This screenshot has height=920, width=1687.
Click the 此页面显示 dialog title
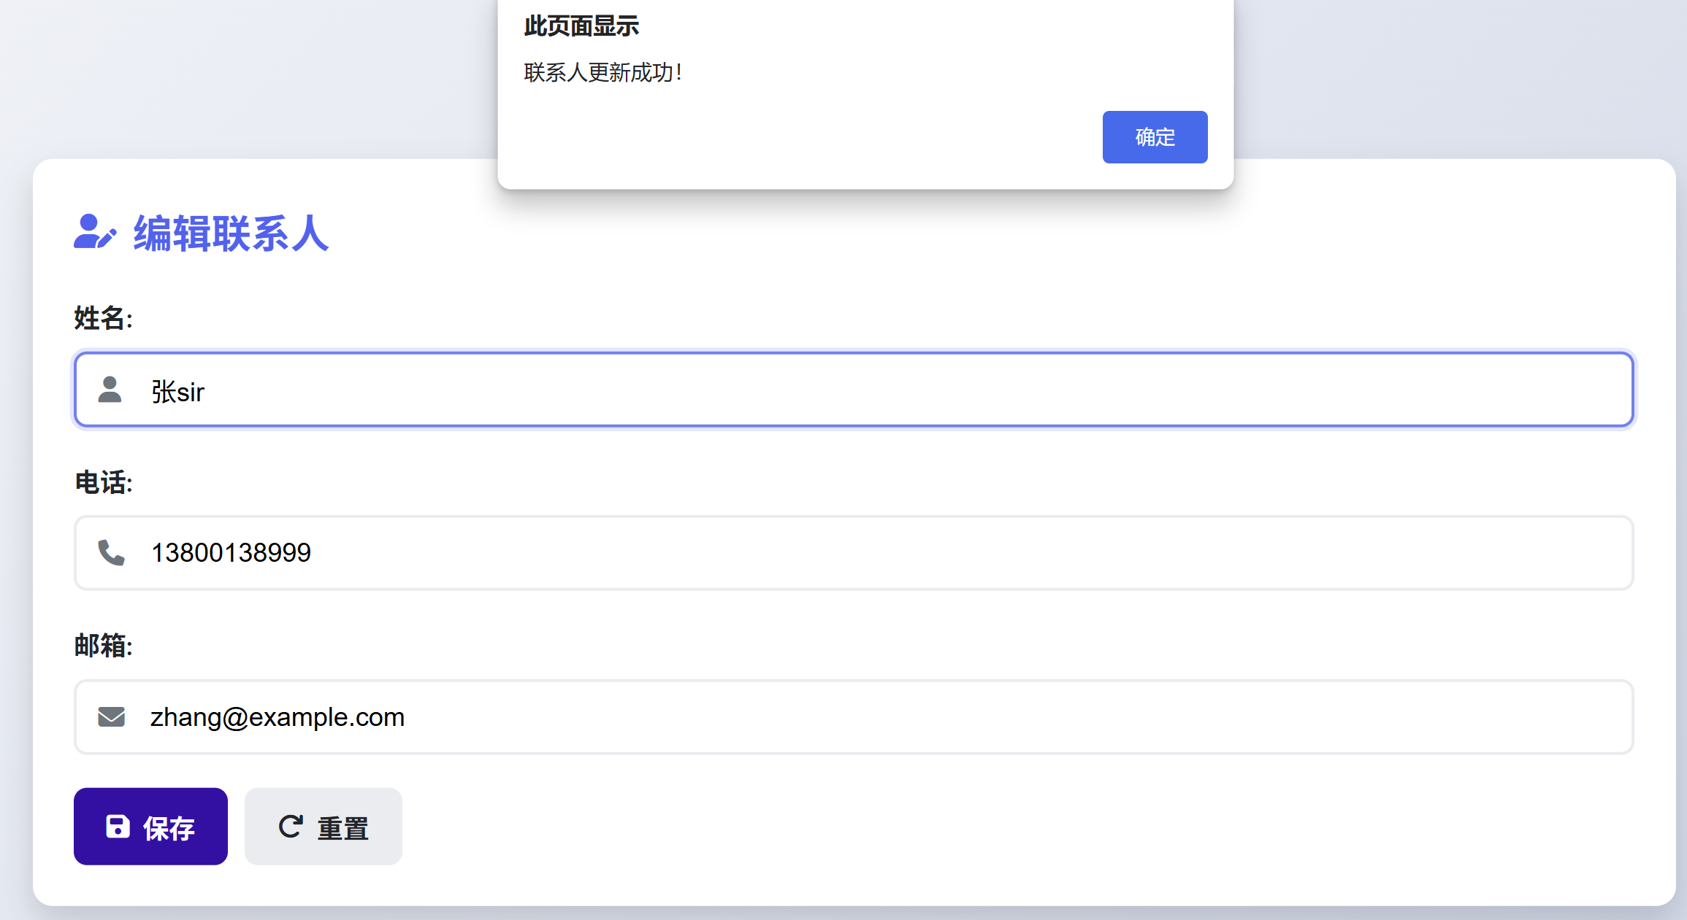click(x=581, y=26)
